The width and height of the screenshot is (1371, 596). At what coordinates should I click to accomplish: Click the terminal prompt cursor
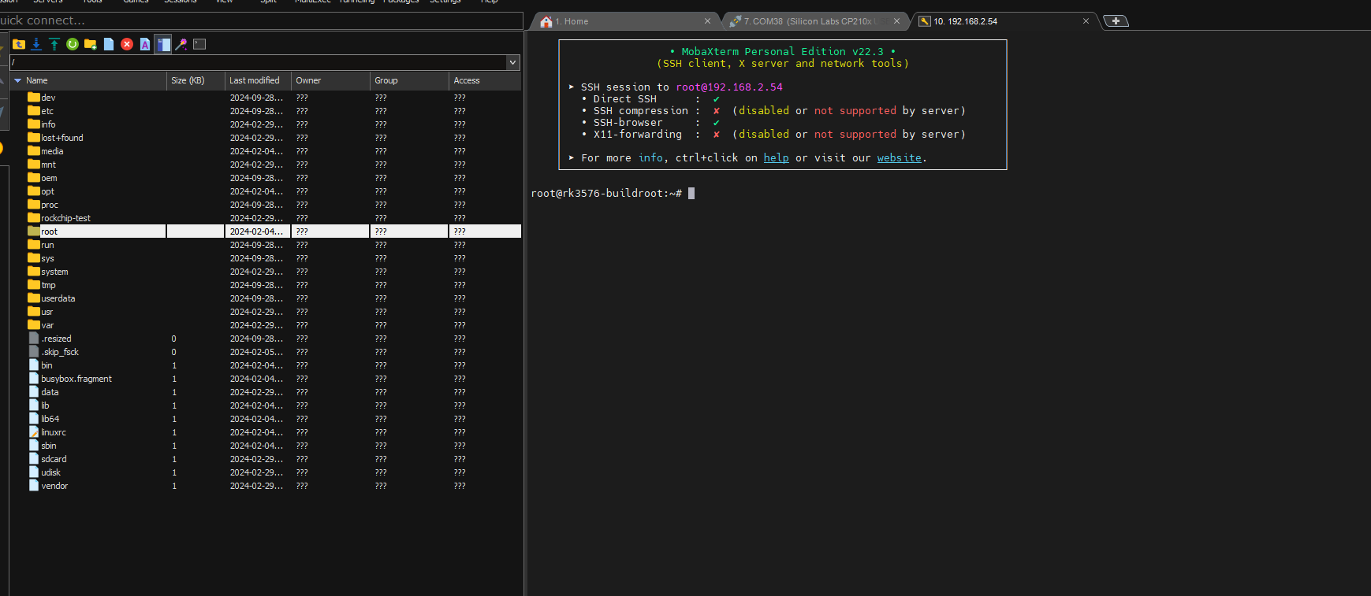(x=691, y=193)
